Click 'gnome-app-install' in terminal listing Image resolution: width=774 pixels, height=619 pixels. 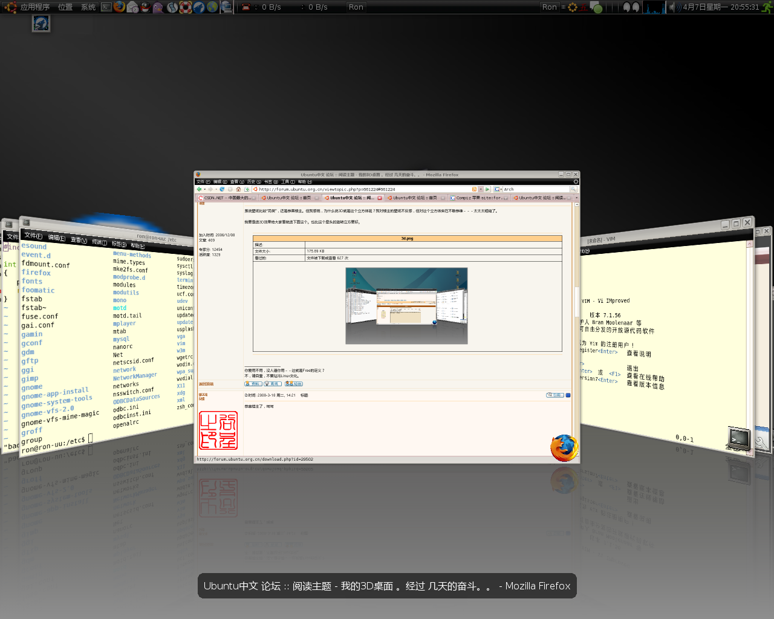click(55, 394)
